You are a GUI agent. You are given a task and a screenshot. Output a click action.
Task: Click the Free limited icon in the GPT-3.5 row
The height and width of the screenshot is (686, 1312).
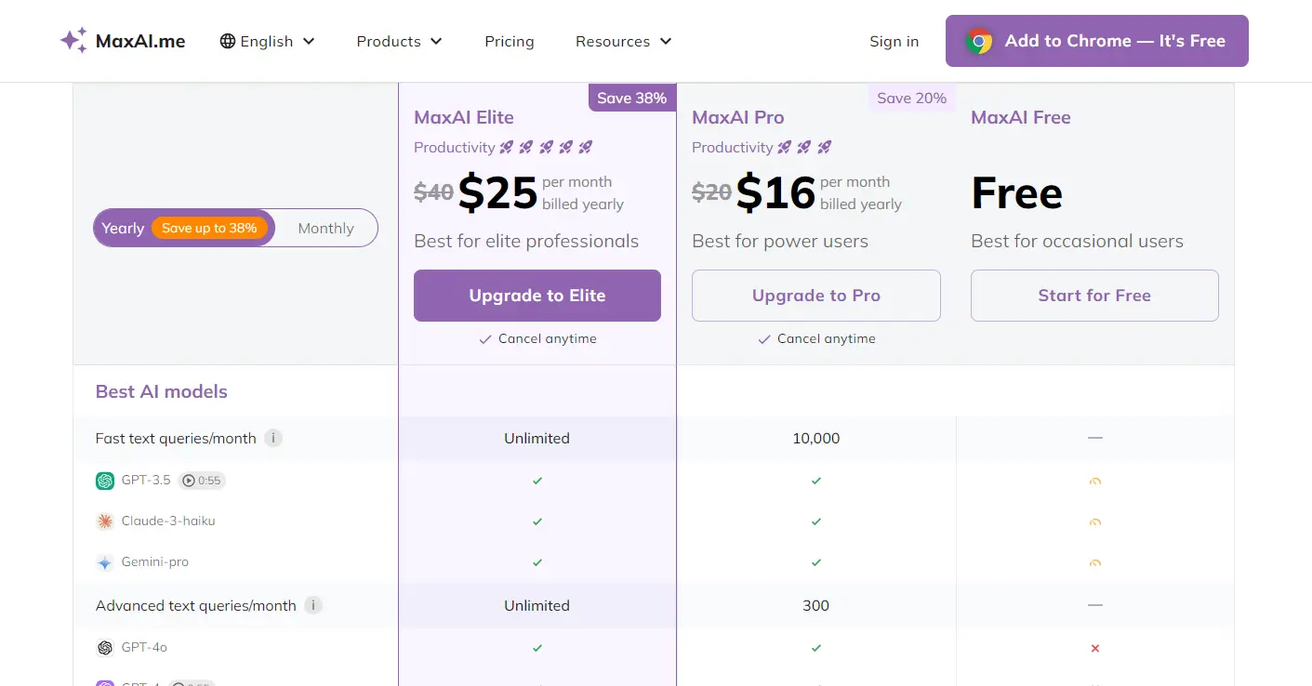click(x=1095, y=481)
